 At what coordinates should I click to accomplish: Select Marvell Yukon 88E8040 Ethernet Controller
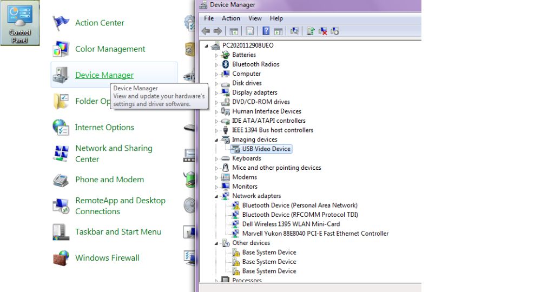point(315,234)
